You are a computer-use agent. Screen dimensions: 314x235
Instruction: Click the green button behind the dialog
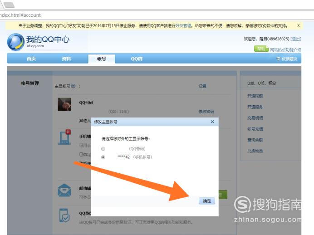(x=223, y=195)
